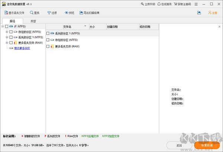Close the preview pane with X
The width and height of the screenshot is (223, 152).
tap(219, 27)
